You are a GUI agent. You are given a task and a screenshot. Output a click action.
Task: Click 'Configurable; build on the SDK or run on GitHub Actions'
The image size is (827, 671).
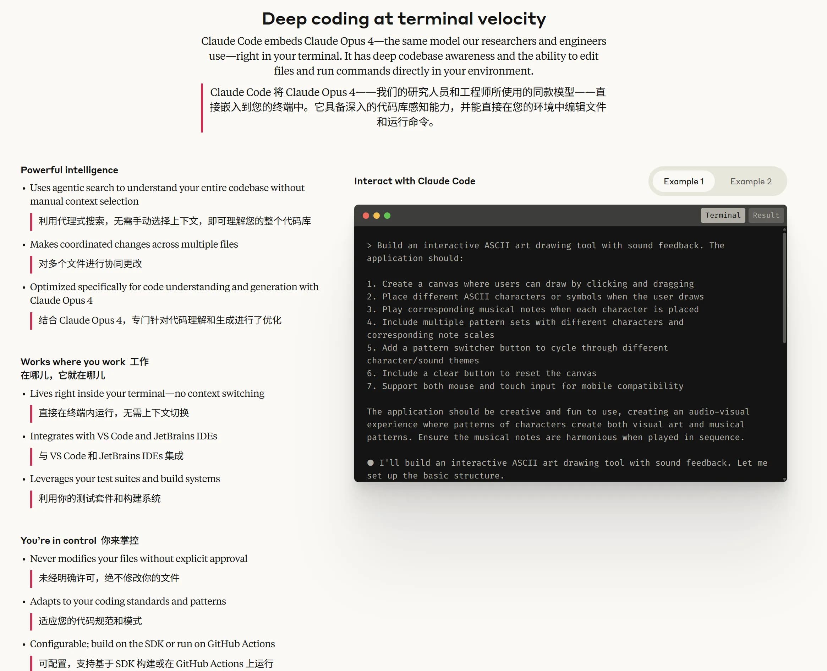(152, 644)
